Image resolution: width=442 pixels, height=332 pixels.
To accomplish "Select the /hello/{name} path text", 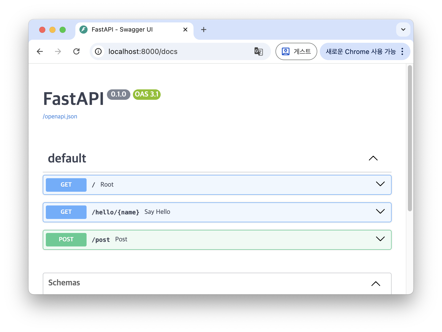I will pyautogui.click(x=116, y=212).
